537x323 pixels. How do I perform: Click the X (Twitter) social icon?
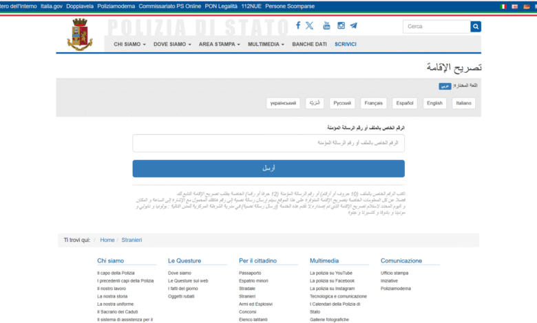[309, 25]
